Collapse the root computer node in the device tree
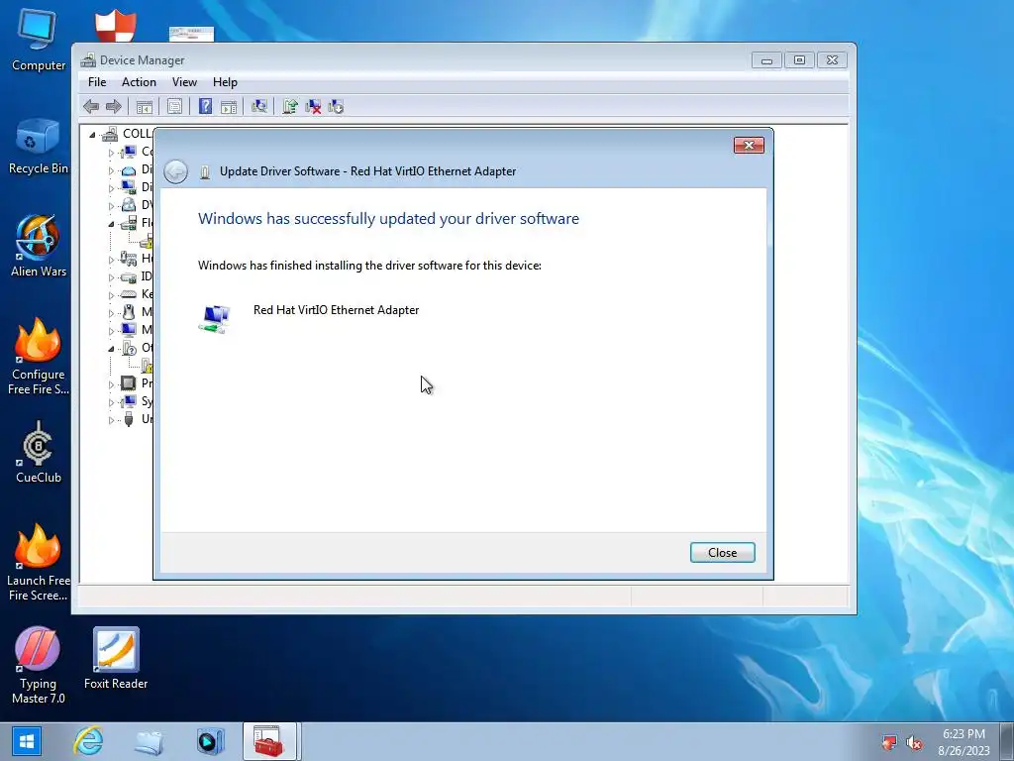Screen dimensions: 1014x761 pyautogui.click(x=92, y=135)
